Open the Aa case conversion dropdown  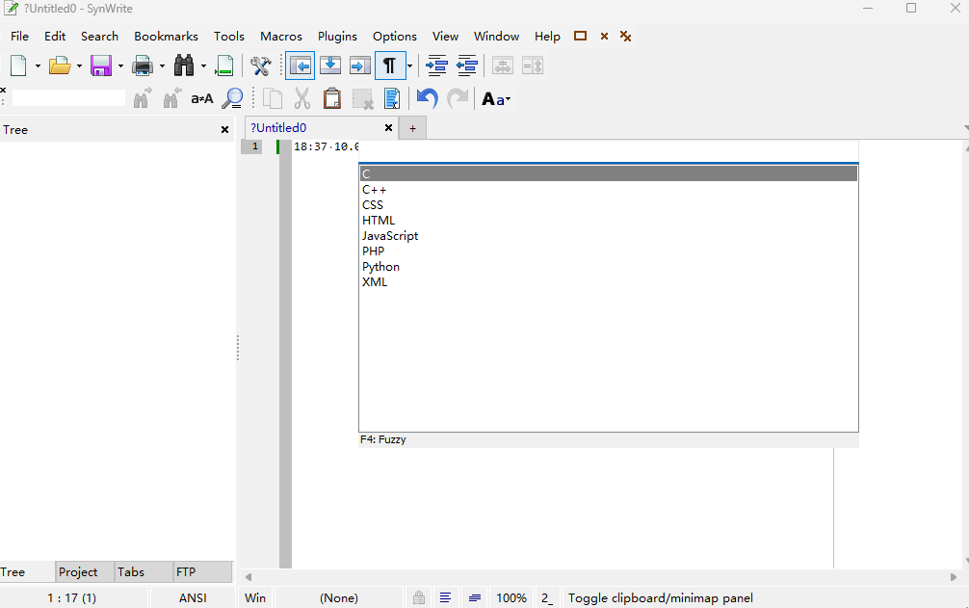coord(496,99)
